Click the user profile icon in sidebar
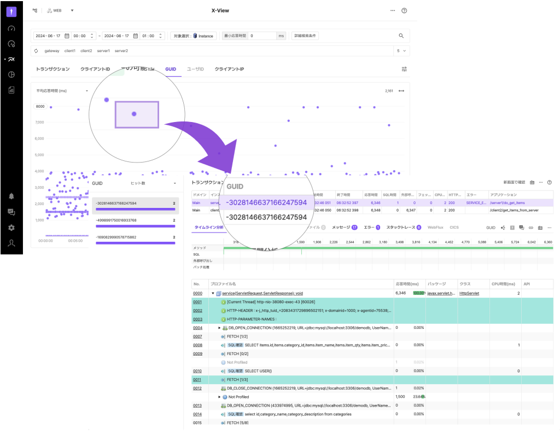The height and width of the screenshot is (441, 560). coord(11,243)
